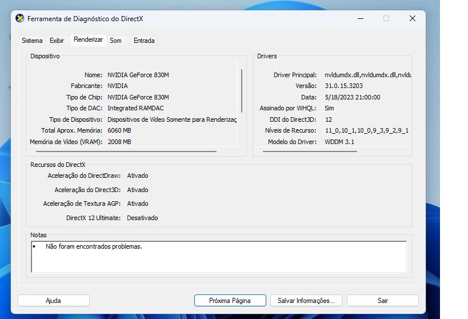The image size is (468, 319).
Task: Click the Total Aprox. Memória label
Action: pos(71,130)
